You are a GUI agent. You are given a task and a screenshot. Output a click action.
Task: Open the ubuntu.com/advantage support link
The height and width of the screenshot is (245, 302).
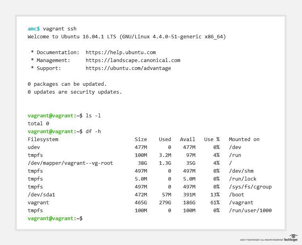(x=128, y=68)
